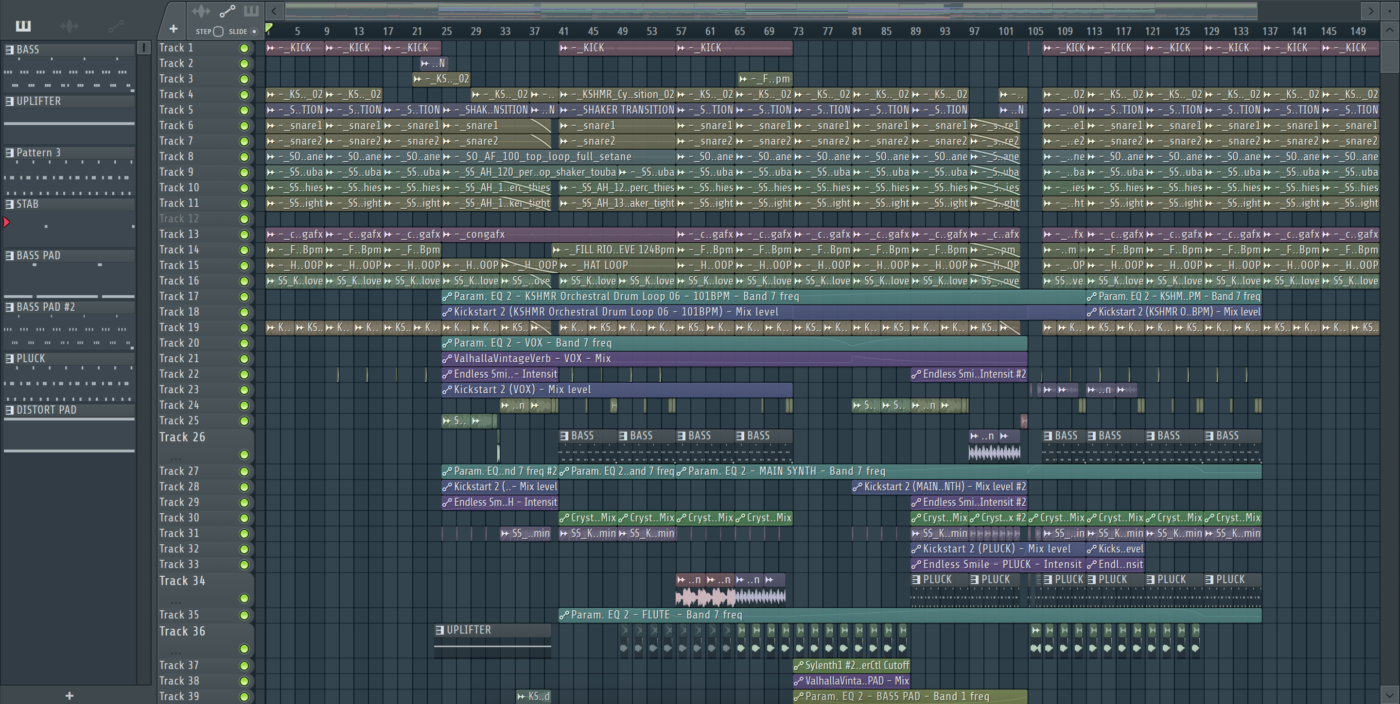Choose audio clip focus waveform icon
Screen dimensions: 1400x704
[201, 11]
